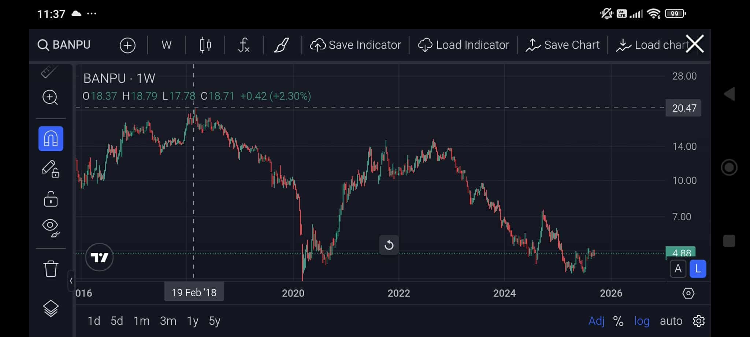The image size is (750, 337).
Task: Set range to 5d
Action: pyautogui.click(x=117, y=321)
